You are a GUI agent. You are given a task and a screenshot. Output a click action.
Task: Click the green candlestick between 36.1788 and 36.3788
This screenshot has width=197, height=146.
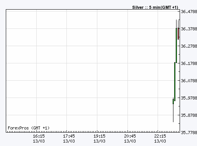pyautogui.click(x=176, y=45)
